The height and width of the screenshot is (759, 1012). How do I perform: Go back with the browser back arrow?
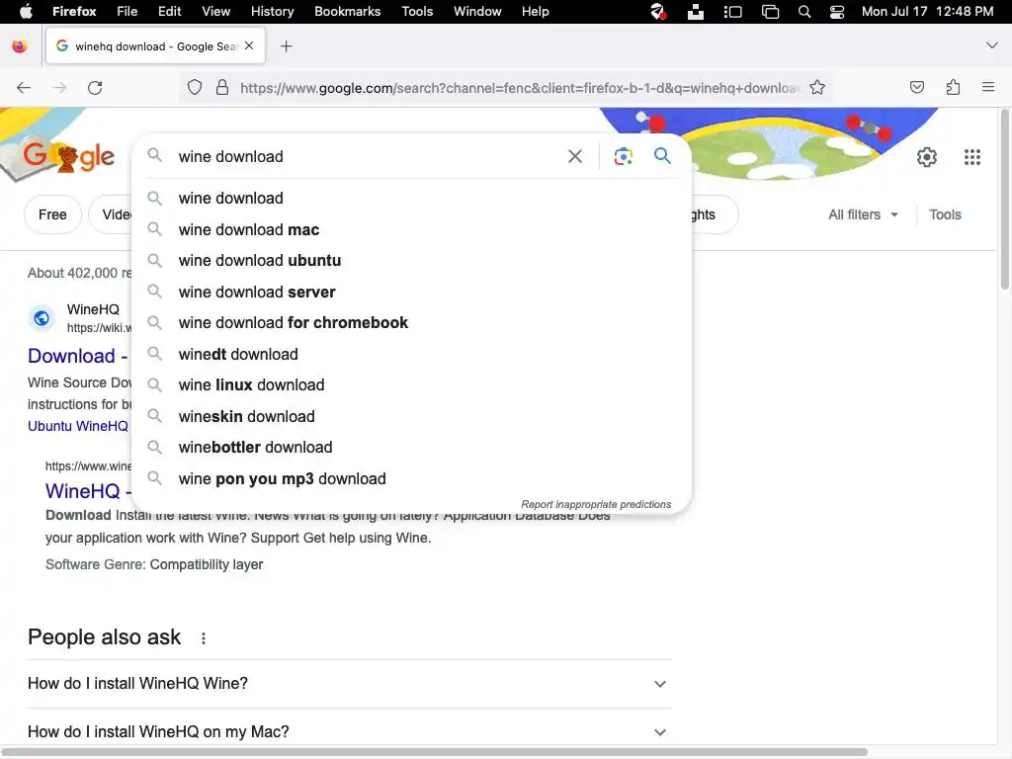point(24,88)
